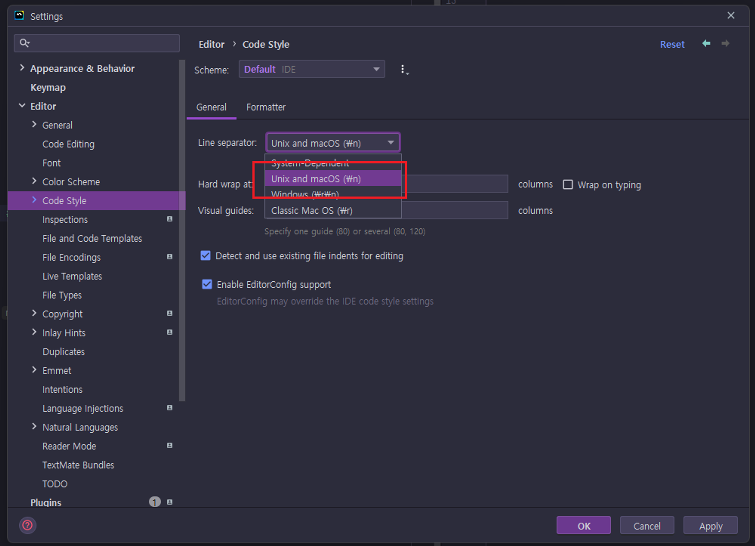This screenshot has width=755, height=546.
Task: Click the search magnifier icon
Action: (25, 43)
